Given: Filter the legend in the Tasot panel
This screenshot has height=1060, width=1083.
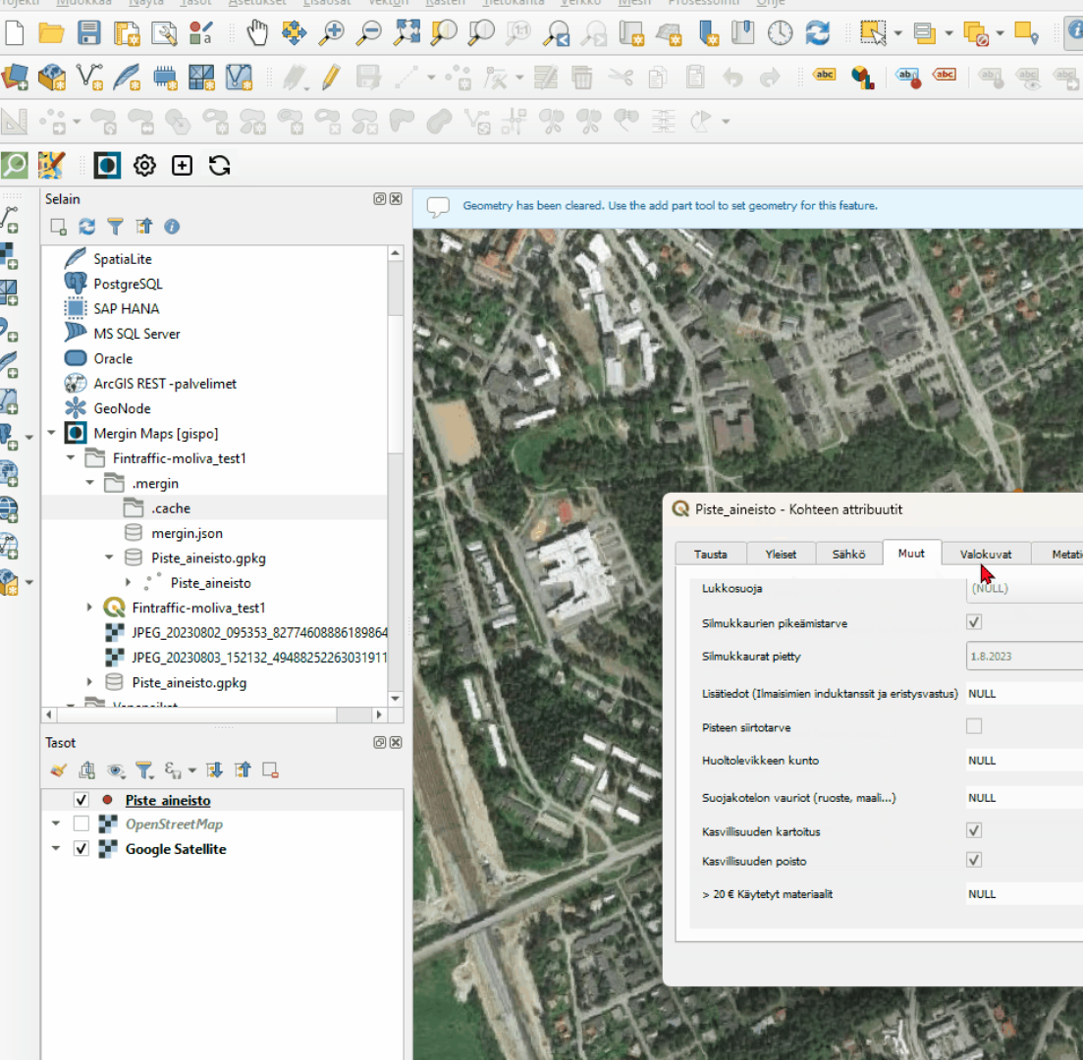Looking at the screenshot, I should point(143,769).
